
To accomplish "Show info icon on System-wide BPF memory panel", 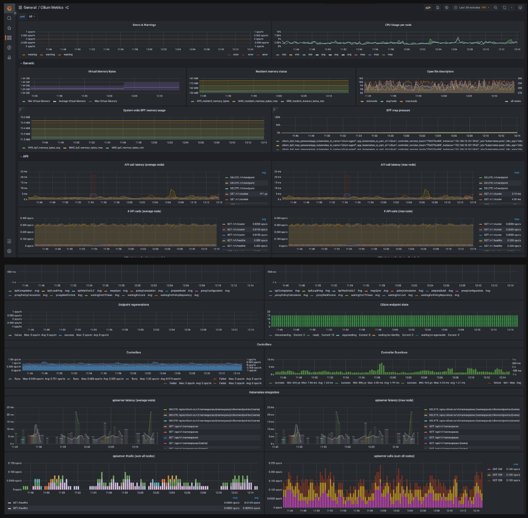I will point(20,109).
